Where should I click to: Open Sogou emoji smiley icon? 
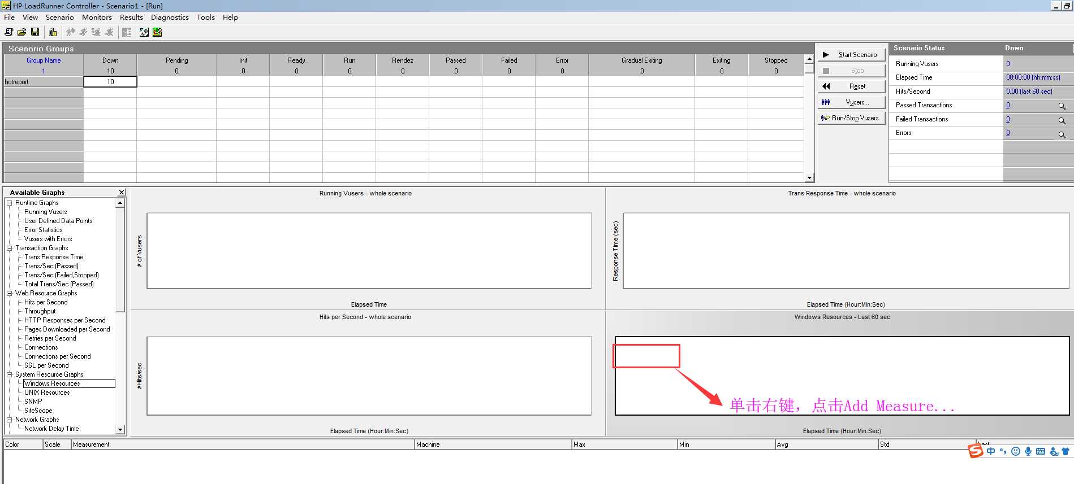coord(1016,451)
